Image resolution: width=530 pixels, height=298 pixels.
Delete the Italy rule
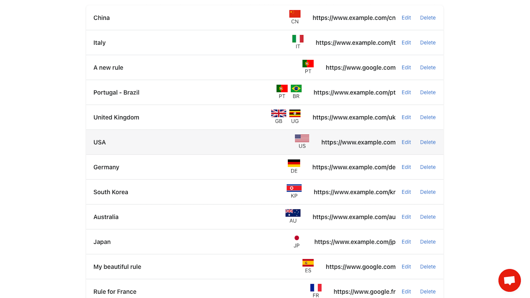click(x=428, y=43)
